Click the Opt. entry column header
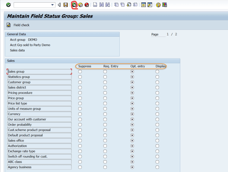The image size is (228, 172). [x=138, y=66]
